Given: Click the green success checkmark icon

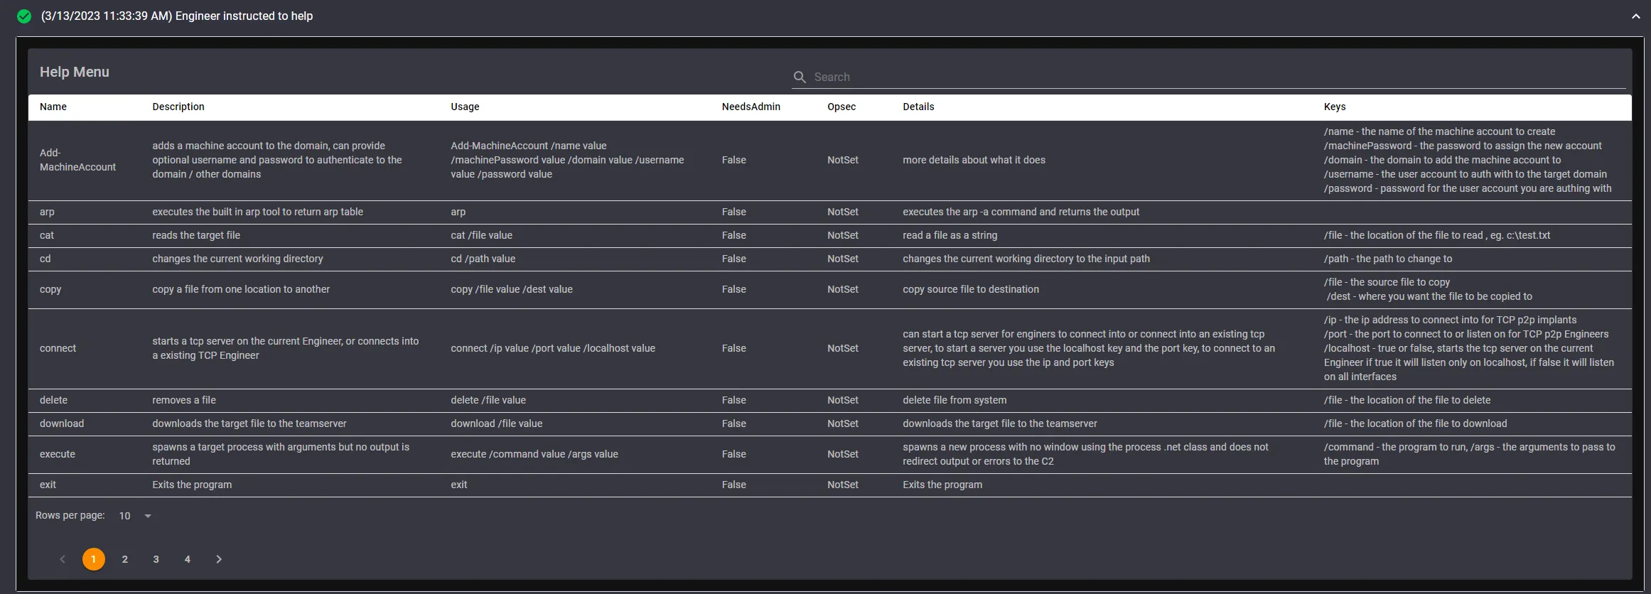Looking at the screenshot, I should click(x=24, y=16).
